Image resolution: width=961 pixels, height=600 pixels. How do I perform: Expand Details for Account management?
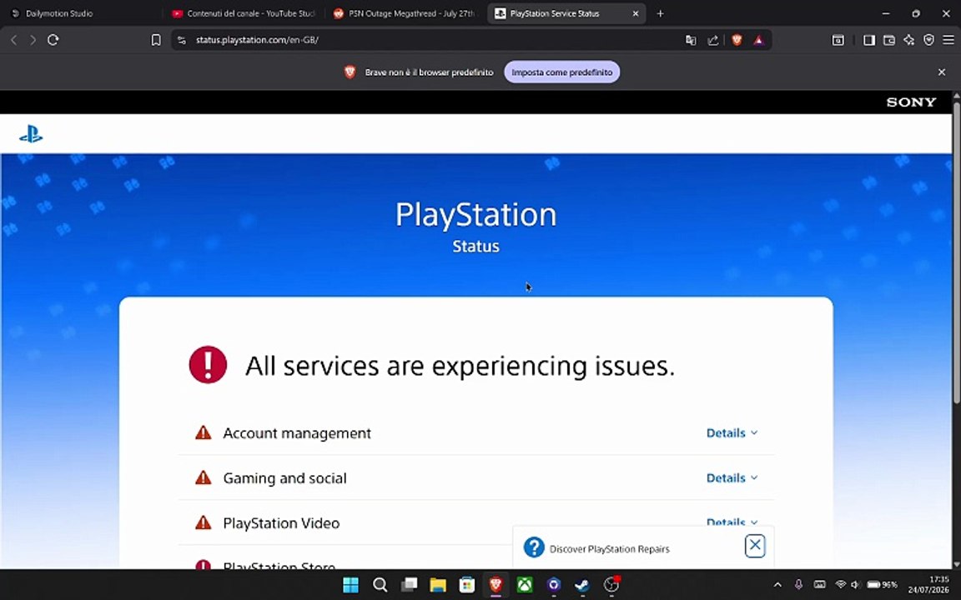click(x=732, y=432)
